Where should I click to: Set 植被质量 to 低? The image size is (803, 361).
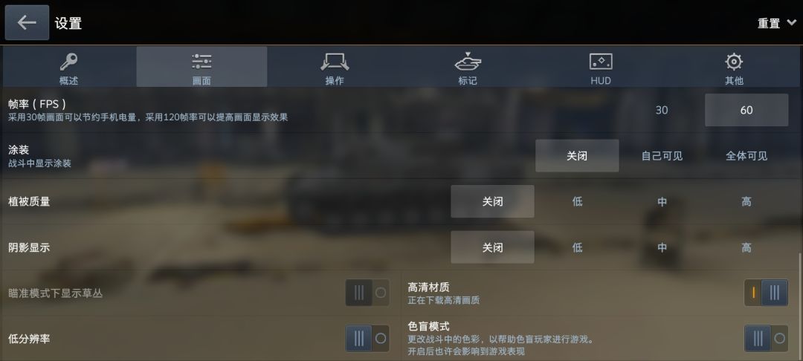tap(577, 201)
